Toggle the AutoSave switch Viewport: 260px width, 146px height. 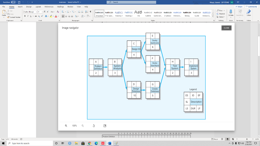click(x=13, y=2)
